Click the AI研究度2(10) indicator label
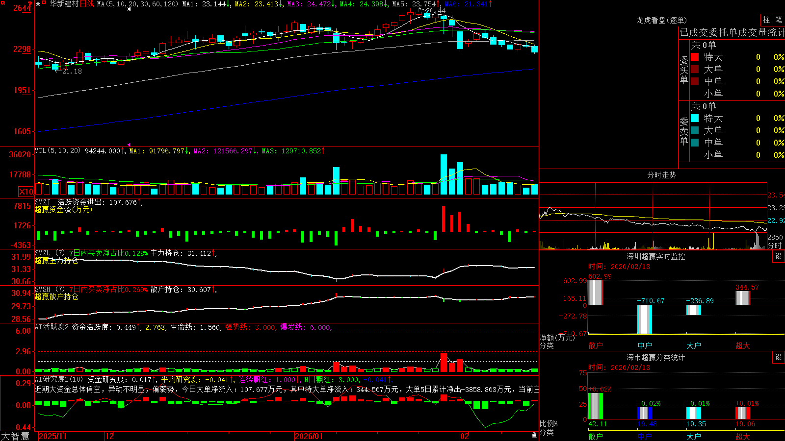 click(x=59, y=379)
